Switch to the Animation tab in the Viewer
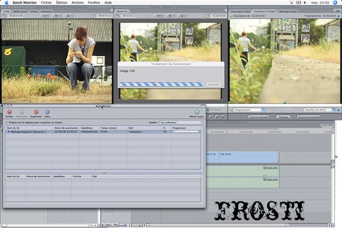 click(47, 11)
